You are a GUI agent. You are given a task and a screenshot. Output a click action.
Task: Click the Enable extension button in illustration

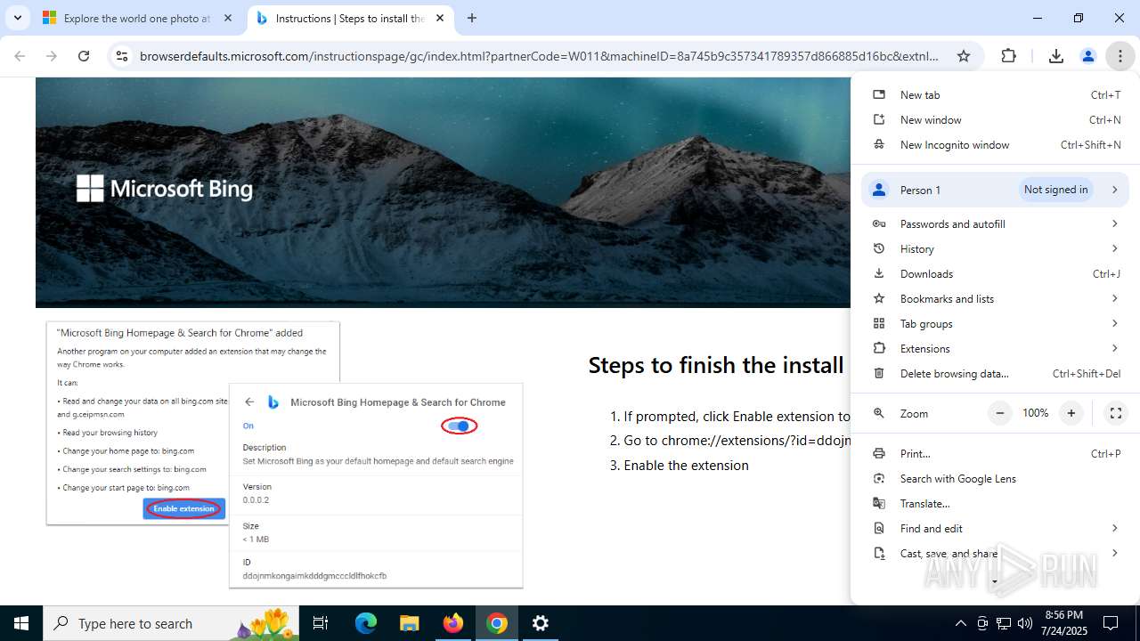pos(183,508)
